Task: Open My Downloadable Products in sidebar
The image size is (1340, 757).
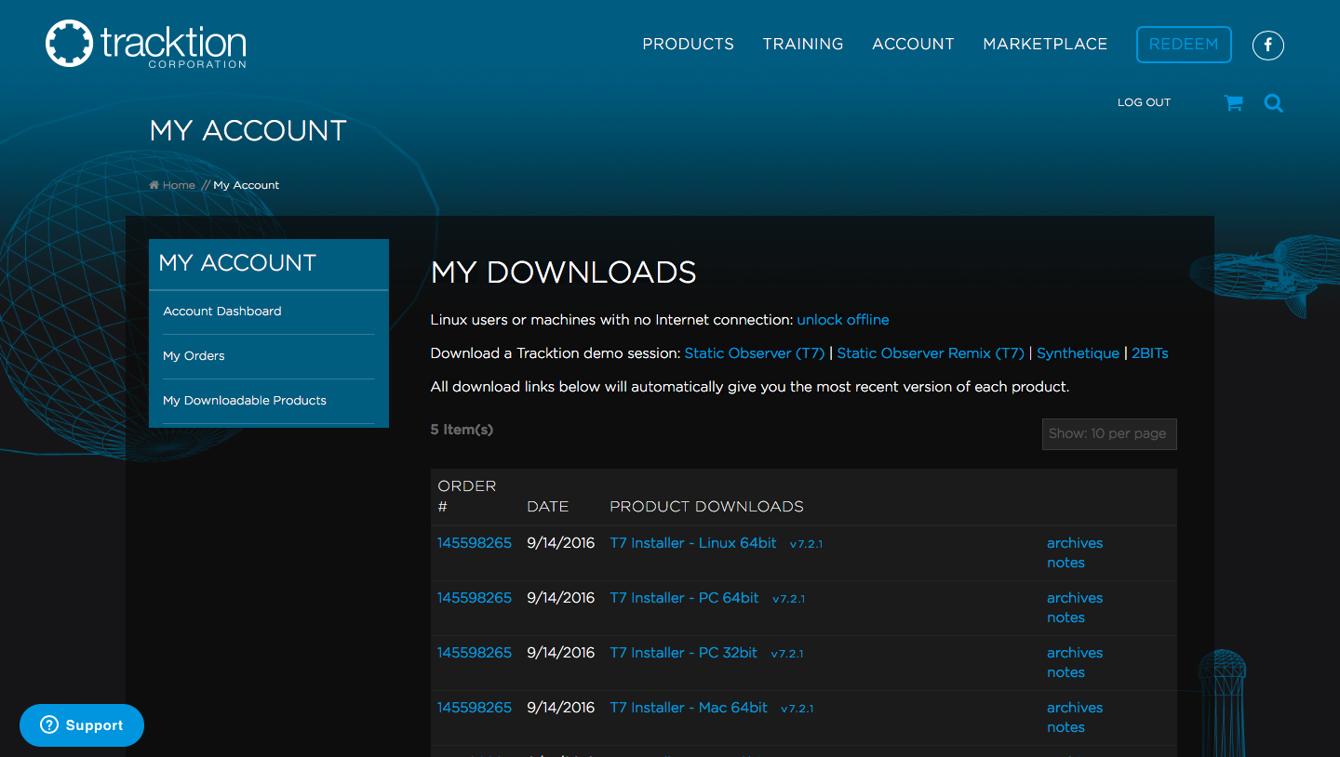Action: (244, 401)
